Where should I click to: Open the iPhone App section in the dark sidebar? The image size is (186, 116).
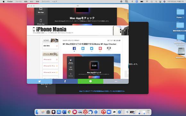point(41,22)
